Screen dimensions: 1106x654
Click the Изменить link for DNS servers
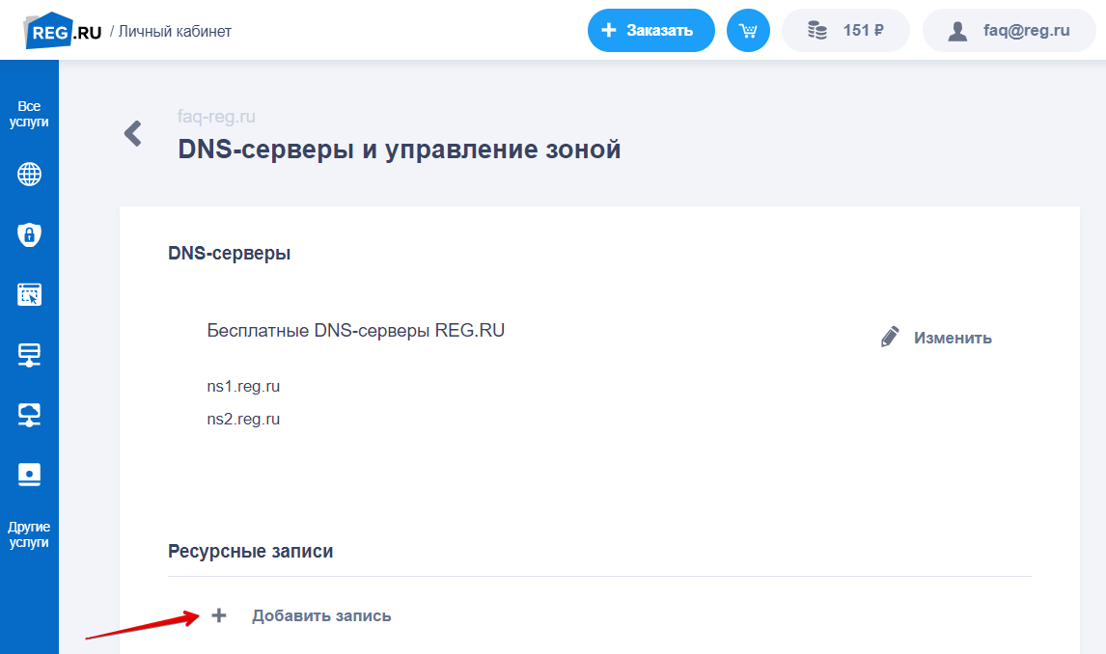click(x=953, y=338)
